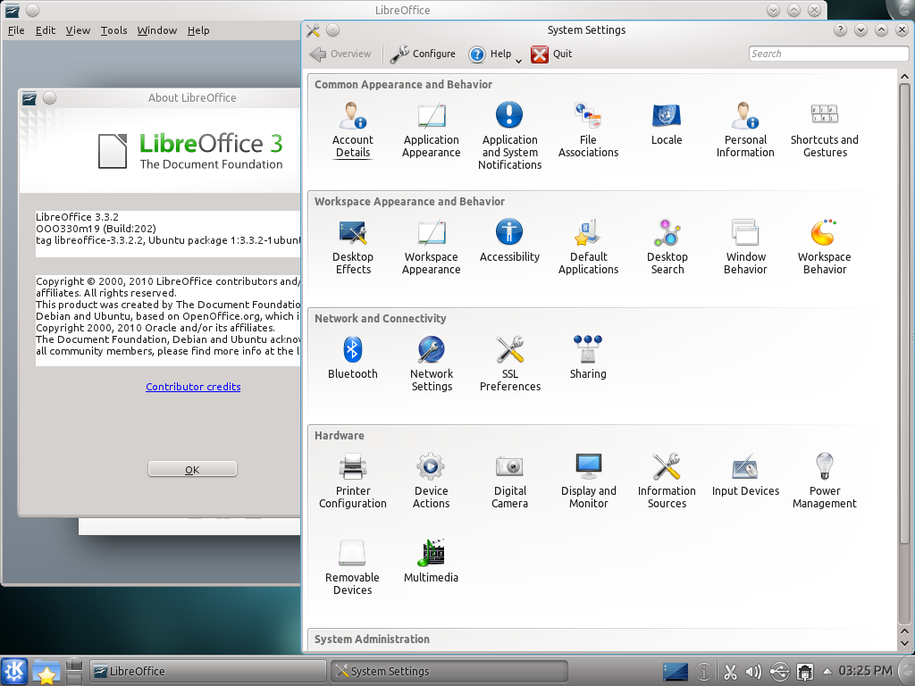Viewport: 915px width, 686px height.
Task: Open Shortcuts and Gestures settings
Action: click(x=824, y=130)
